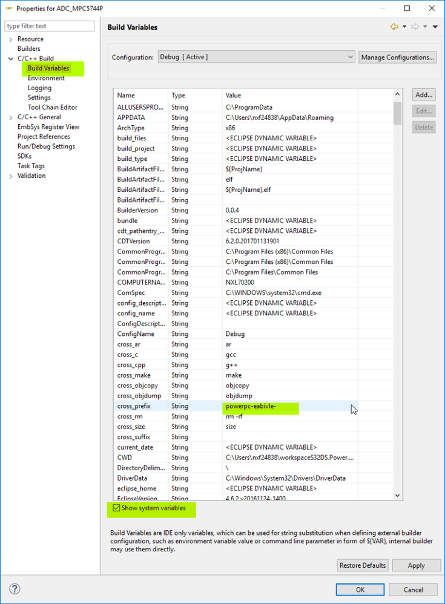445x604 pixels.
Task: Select Build Variables tree item
Action: tap(48, 68)
